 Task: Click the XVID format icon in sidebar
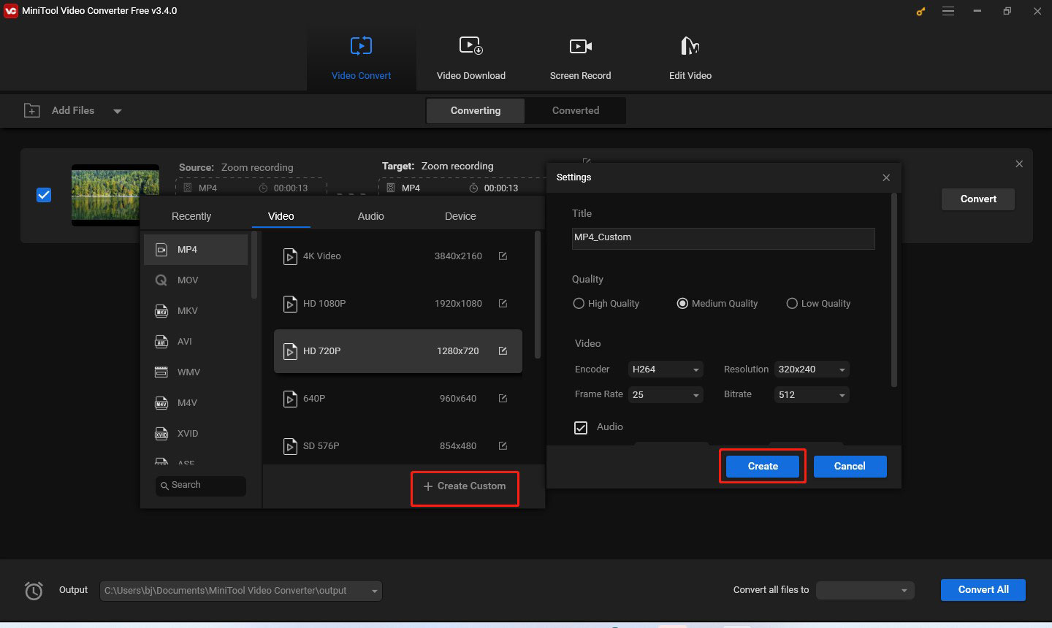coord(161,434)
